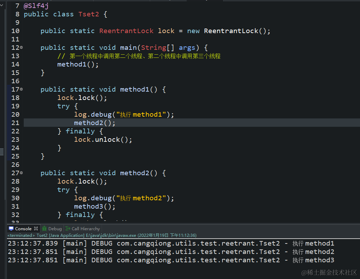The width and height of the screenshot is (360, 279).
Task: Close the Console view tab
Action: [x=36, y=228]
